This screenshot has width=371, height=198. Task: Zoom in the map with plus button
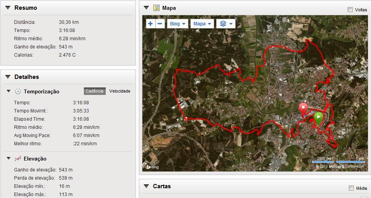coord(151,24)
